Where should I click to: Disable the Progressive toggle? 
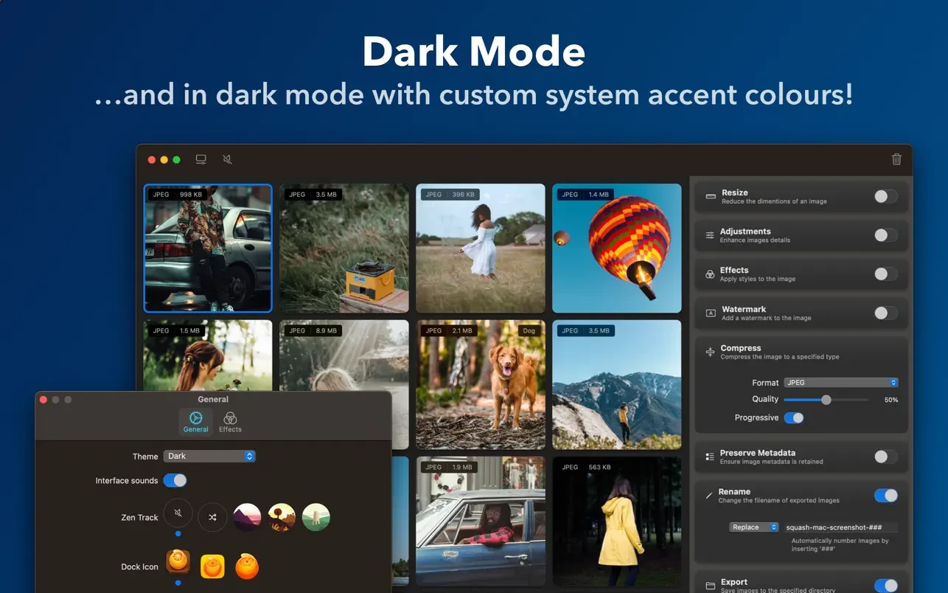pos(793,418)
